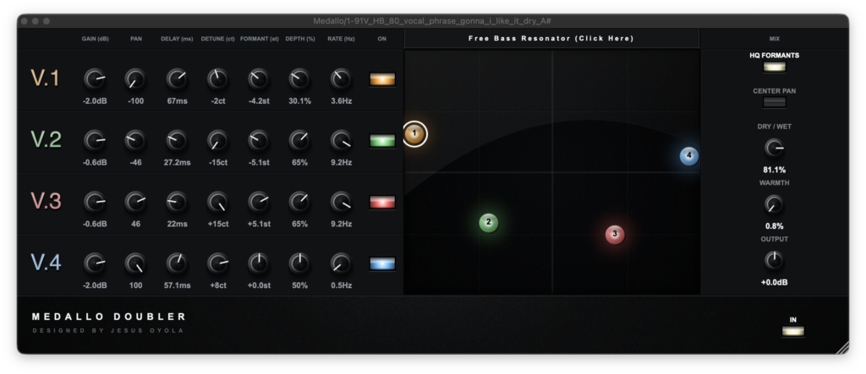
Task: Click the V.2 formant knob
Action: [x=259, y=141]
